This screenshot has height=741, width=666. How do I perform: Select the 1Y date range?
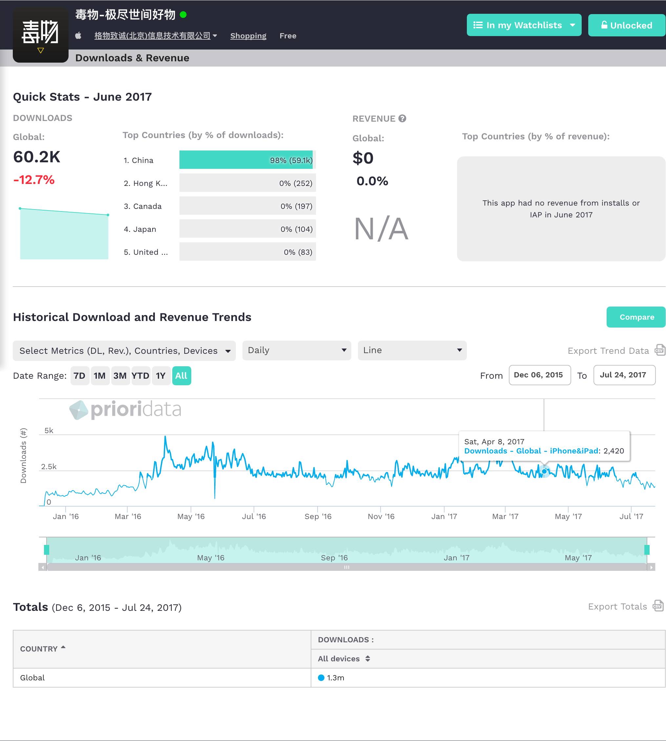tap(161, 376)
